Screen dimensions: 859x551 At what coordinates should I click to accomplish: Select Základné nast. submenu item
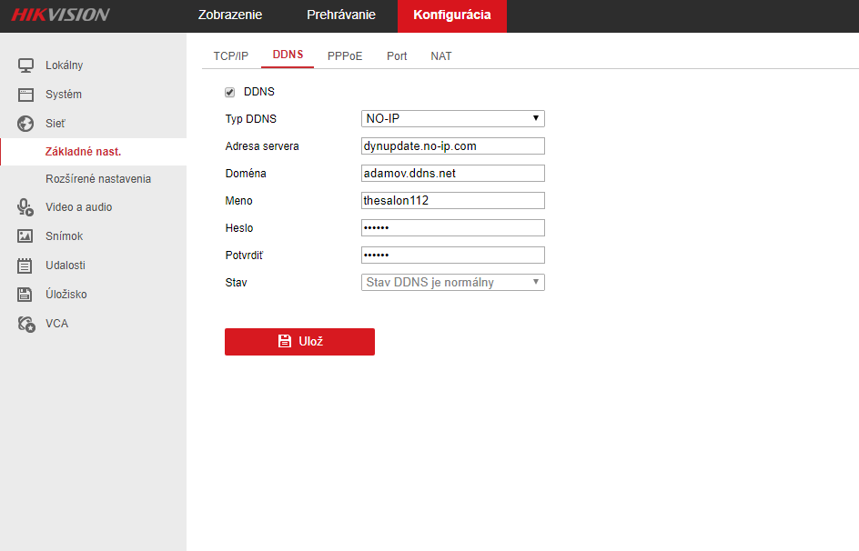click(93, 152)
